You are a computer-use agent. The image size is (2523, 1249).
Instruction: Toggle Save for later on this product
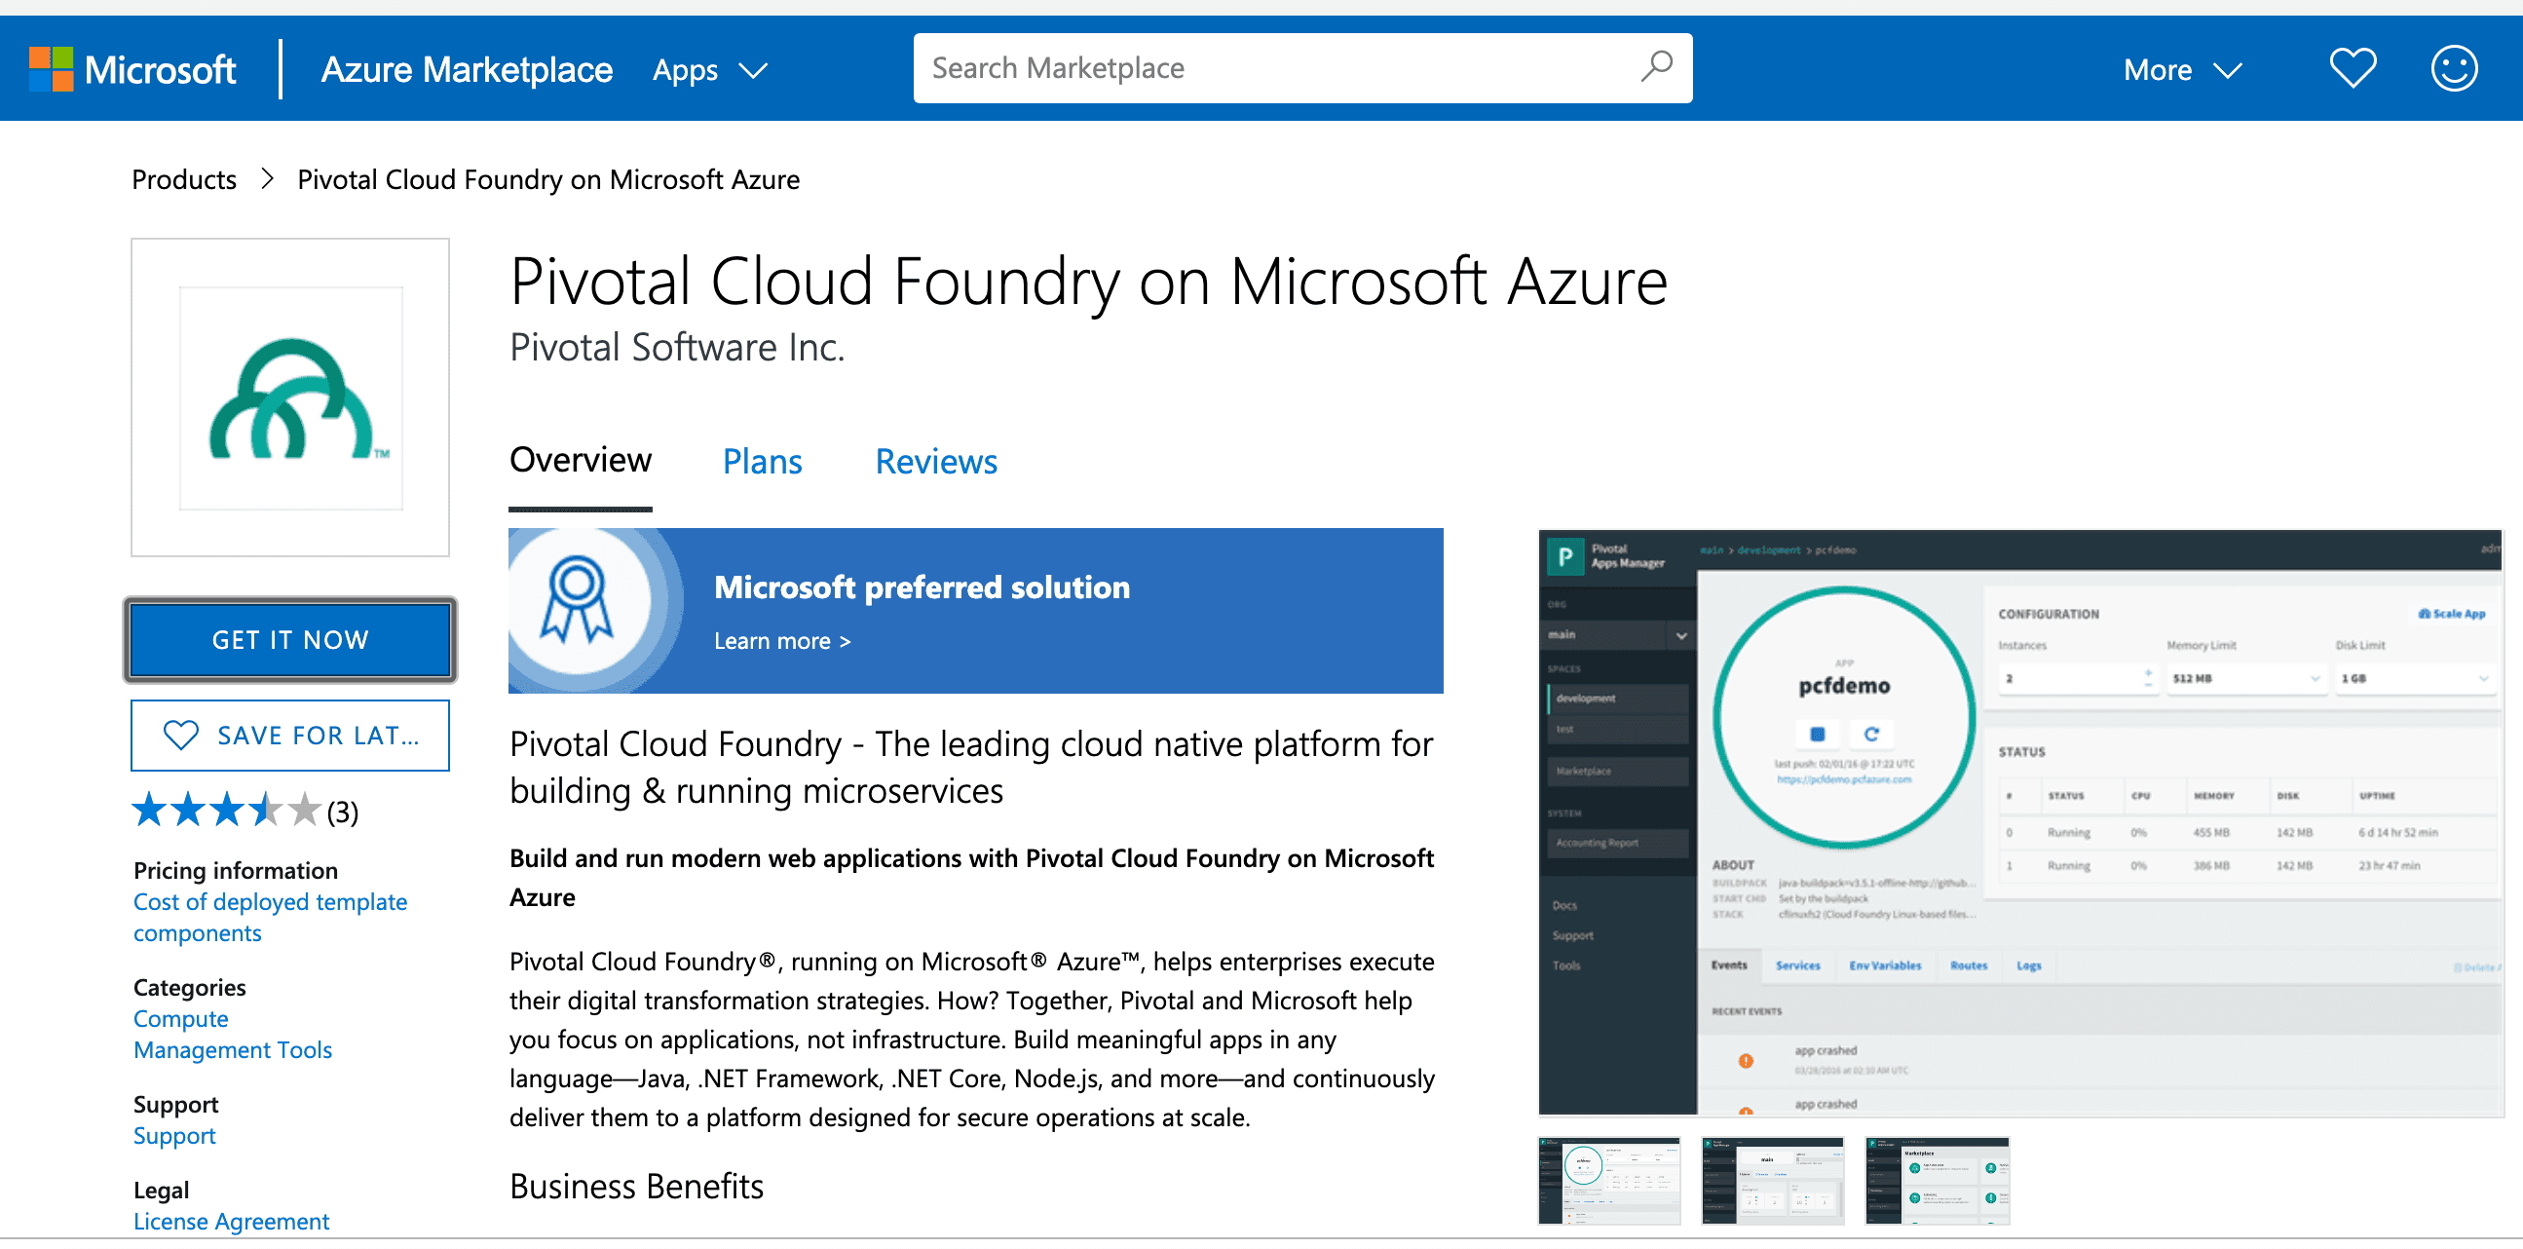coord(290,735)
